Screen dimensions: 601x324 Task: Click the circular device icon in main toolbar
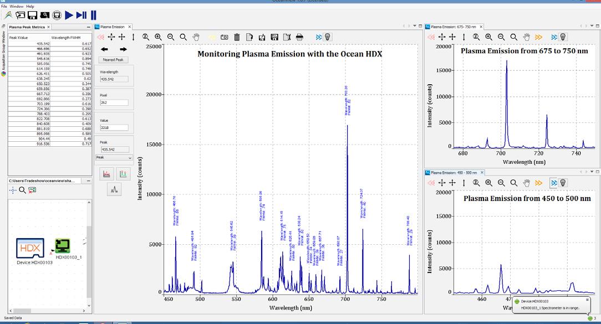click(57, 16)
